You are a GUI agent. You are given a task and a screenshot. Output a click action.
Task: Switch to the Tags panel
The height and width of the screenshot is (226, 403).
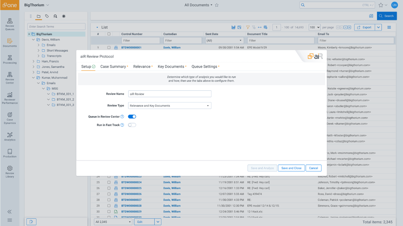(x=47, y=16)
